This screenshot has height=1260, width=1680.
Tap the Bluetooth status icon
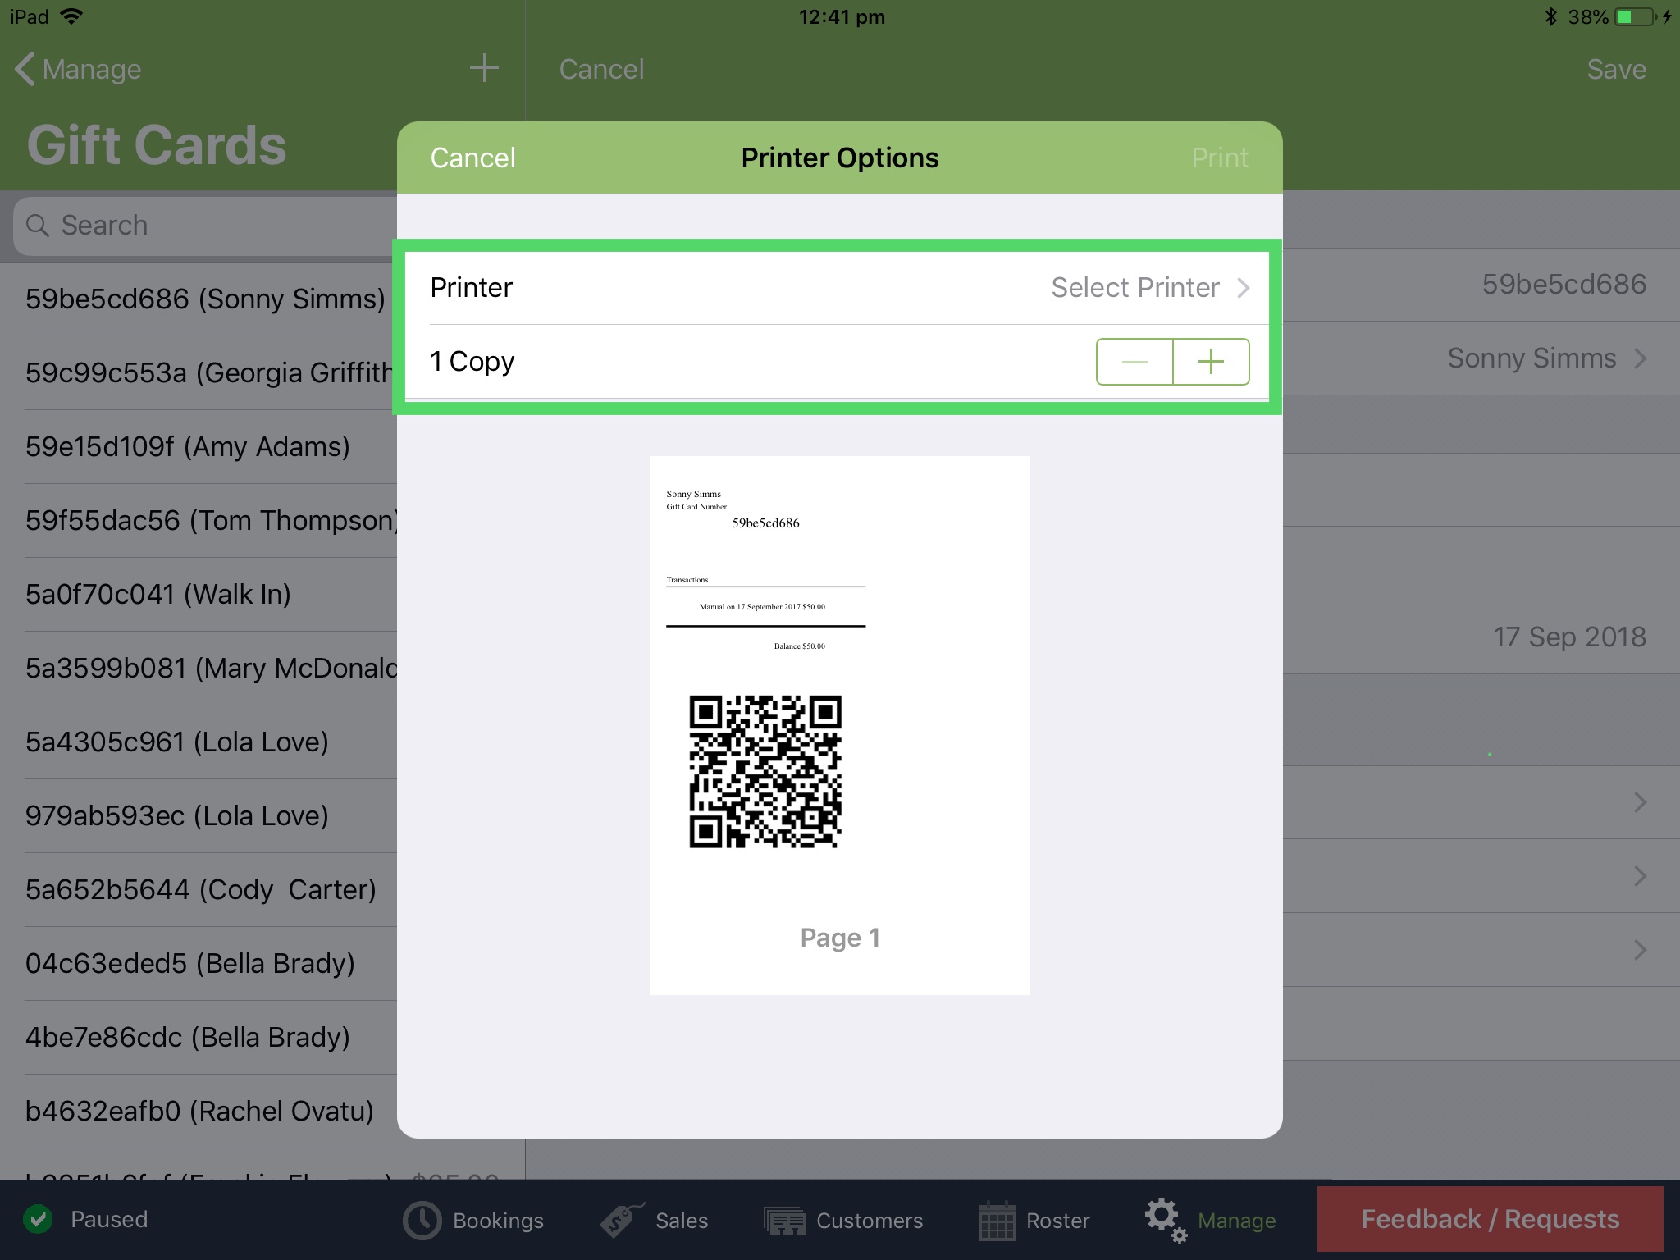point(1550,16)
